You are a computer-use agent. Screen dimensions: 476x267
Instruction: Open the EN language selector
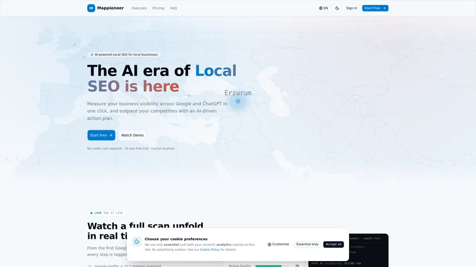pos(323,8)
